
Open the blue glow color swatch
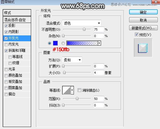pos(55,43)
